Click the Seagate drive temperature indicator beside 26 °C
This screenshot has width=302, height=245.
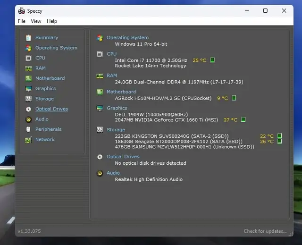(x=279, y=141)
